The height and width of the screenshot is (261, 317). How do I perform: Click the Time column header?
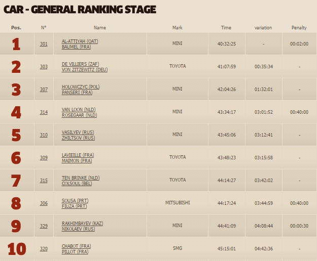226,28
